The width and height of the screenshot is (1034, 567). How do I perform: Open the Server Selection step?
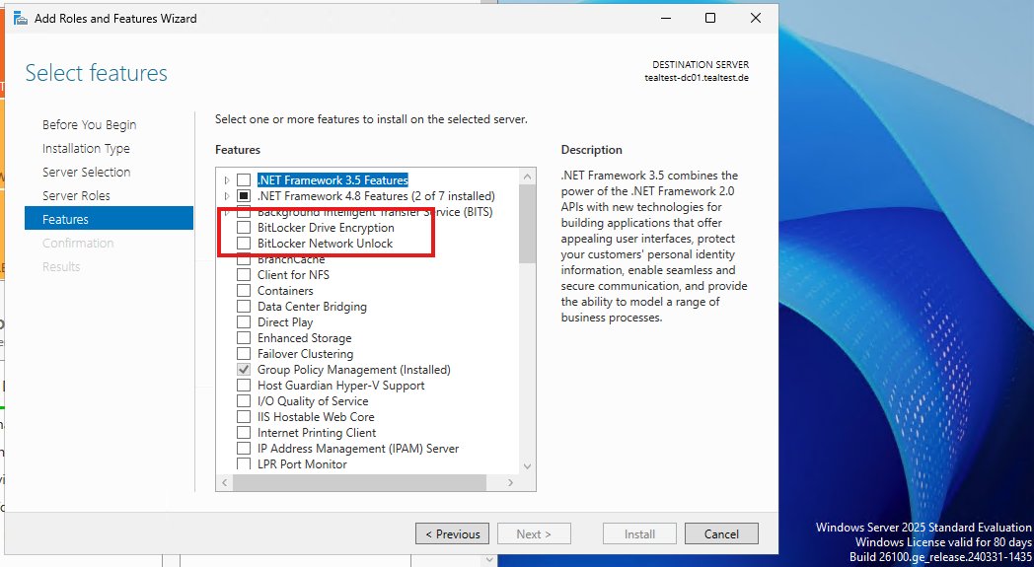(87, 173)
